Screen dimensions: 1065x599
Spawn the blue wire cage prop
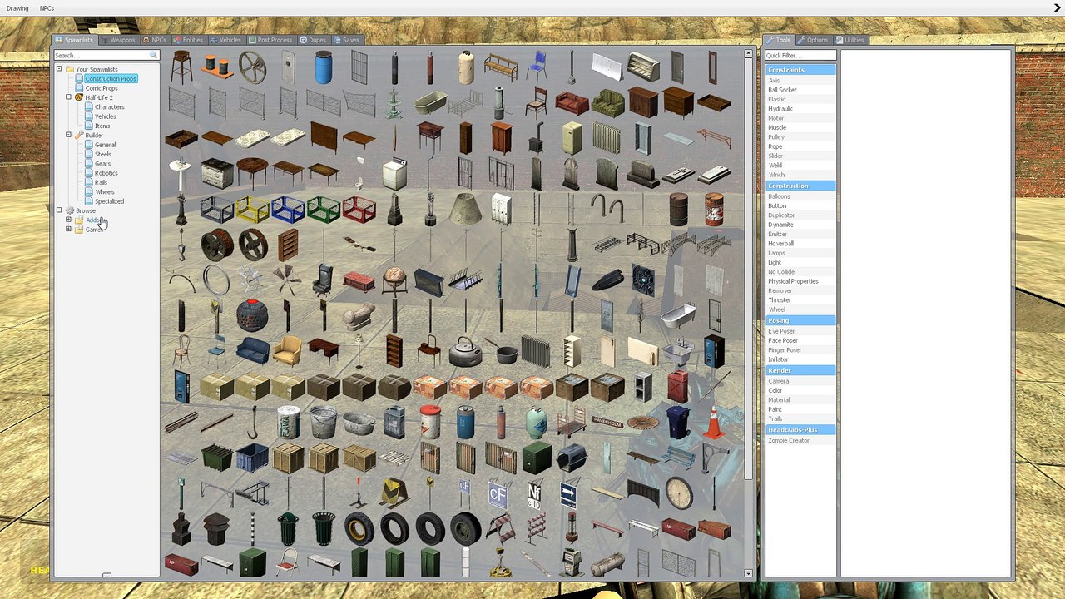(288, 210)
